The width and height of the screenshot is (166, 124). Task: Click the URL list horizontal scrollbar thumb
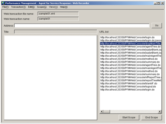107,111
